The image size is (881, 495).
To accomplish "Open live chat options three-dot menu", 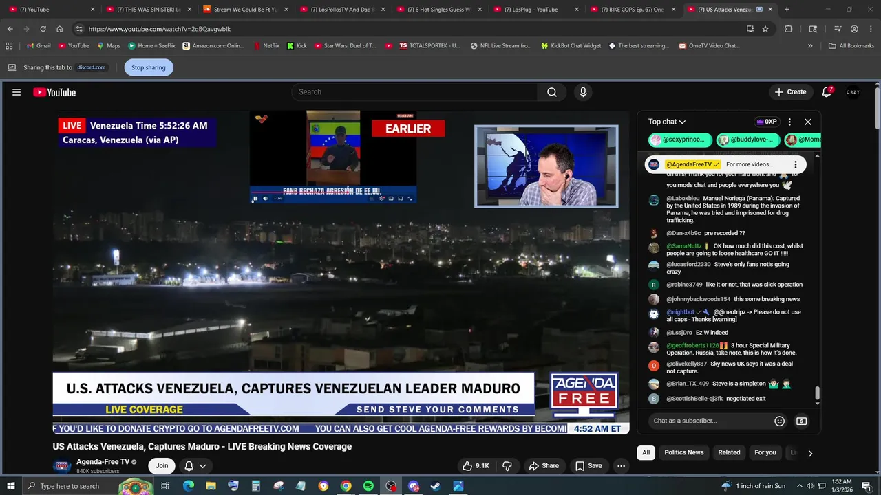I will point(789,122).
